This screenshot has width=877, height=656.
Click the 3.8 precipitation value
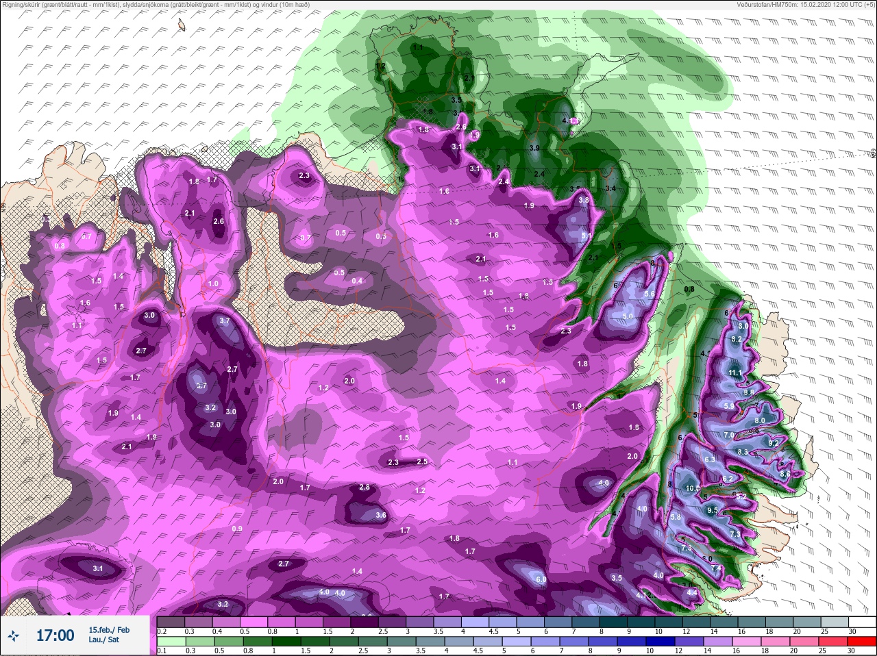(584, 200)
